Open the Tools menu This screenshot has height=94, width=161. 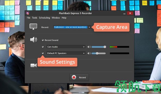(x=35, y=18)
